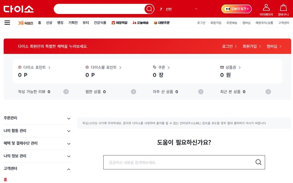The height and width of the screenshot is (183, 293).
Task: Click arrow next to 작성 가능한 리뷰
Action: click(66, 92)
